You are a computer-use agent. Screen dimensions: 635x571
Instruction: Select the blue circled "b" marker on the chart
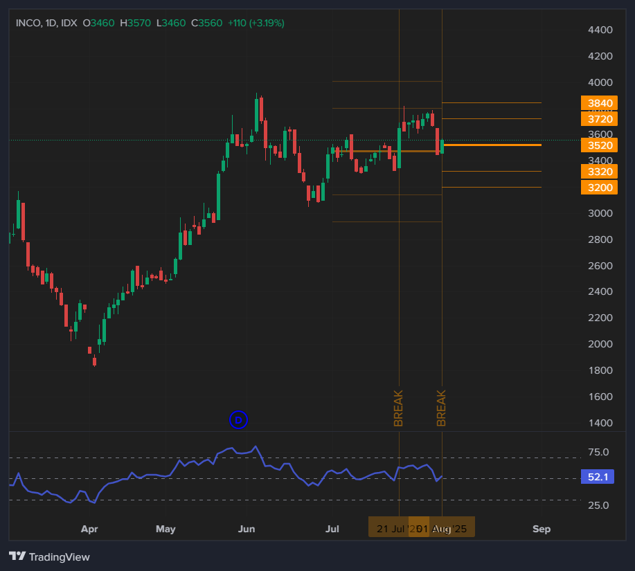pyautogui.click(x=238, y=420)
